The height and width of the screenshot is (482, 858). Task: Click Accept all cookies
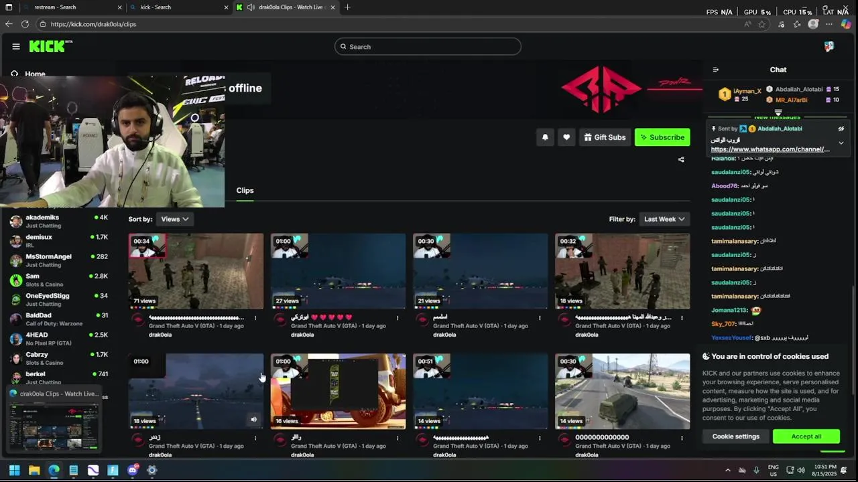[x=806, y=436]
